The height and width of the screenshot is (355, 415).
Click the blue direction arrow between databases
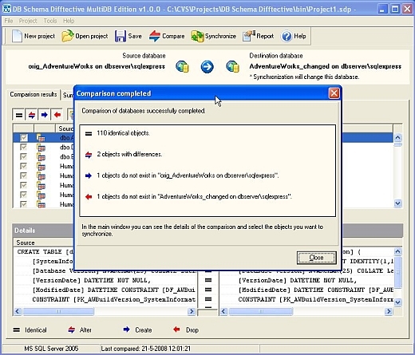[207, 66]
